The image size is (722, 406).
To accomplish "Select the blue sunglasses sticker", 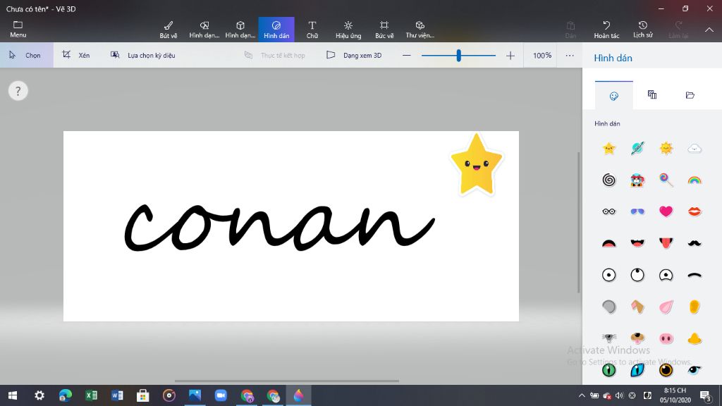I will click(x=637, y=211).
